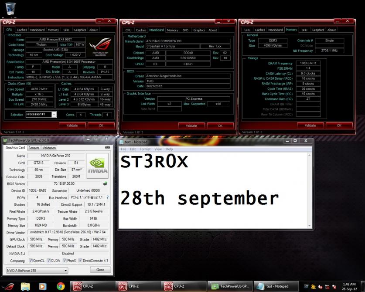Screen dimensions: 365x292
Task: Click the Republic of Gamers logo in CPU-Z
Action: [x=100, y=46]
